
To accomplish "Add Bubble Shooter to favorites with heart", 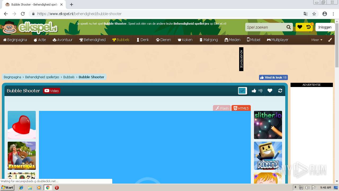I will (270, 91).
